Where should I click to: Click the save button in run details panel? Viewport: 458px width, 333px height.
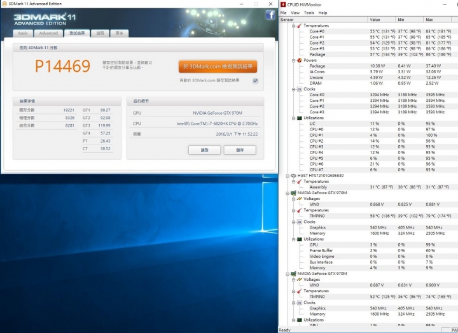point(239,150)
